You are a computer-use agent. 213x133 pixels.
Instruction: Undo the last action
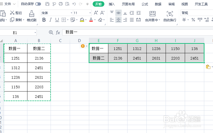pyautogui.click(x=74, y=4)
